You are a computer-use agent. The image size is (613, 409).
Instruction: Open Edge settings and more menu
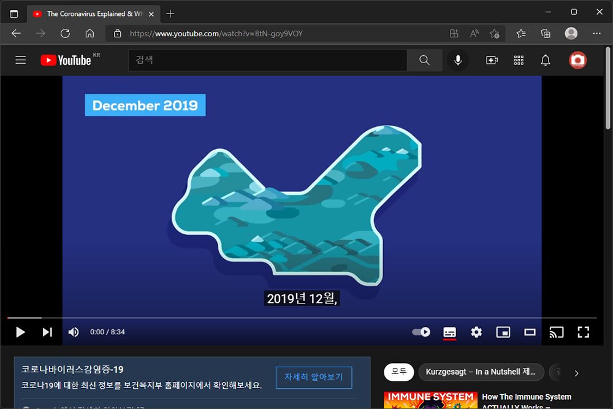click(596, 34)
